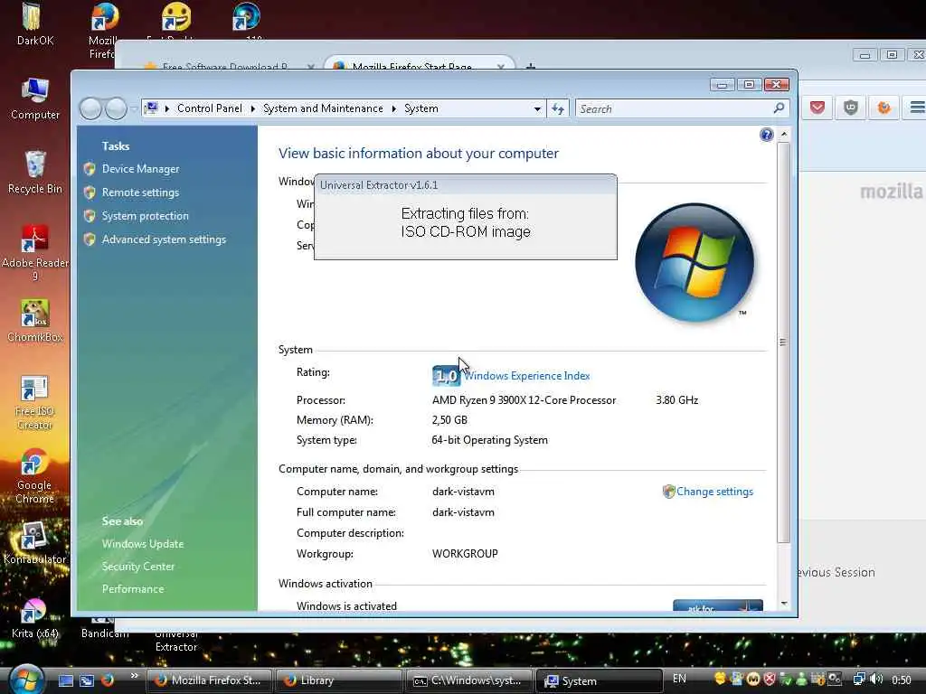Open Security Center under See also
Image resolution: width=926 pixels, height=694 pixels.
pos(138,567)
